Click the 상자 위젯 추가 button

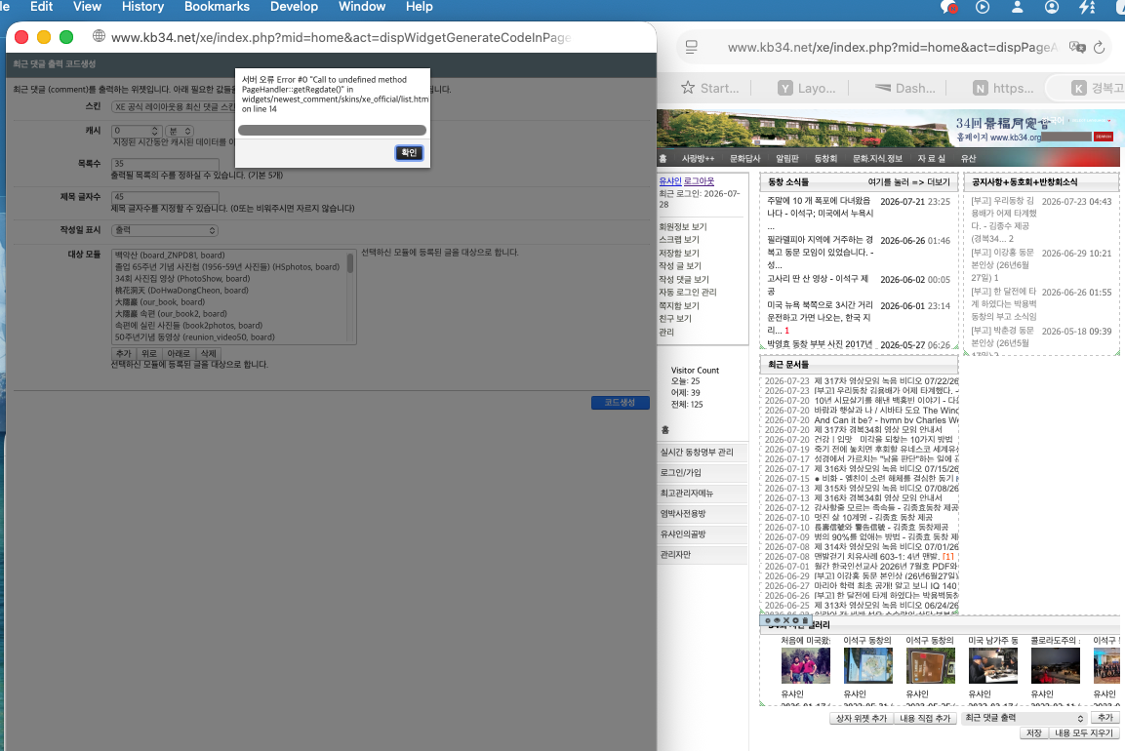[861, 718]
